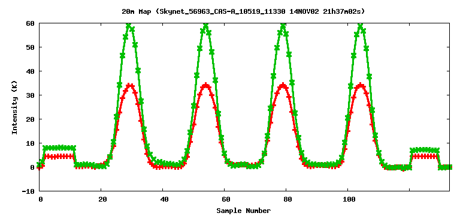Screen dimensions: 460x216
Task: Click the red calibration plateau at left
Action: point(59,157)
